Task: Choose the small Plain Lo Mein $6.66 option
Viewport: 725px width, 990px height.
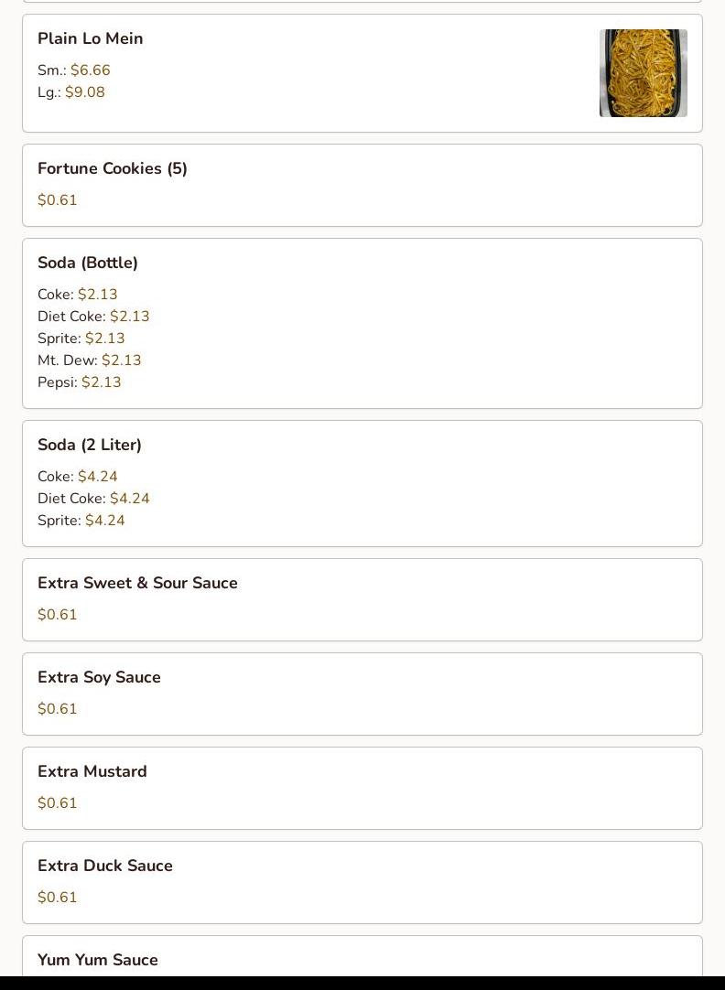Action: tap(74, 70)
